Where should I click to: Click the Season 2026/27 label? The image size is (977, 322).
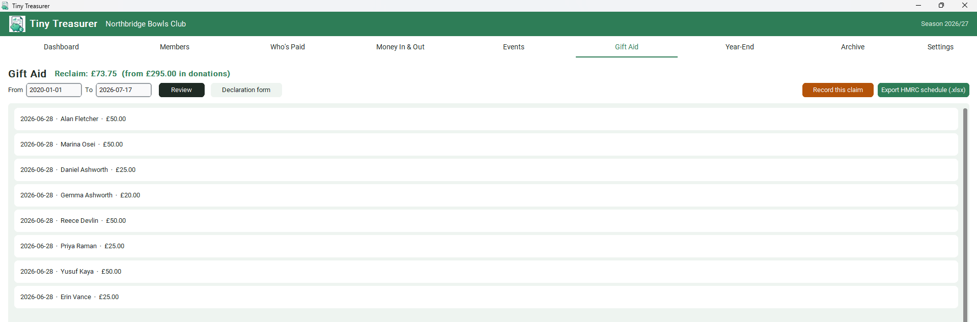click(945, 24)
